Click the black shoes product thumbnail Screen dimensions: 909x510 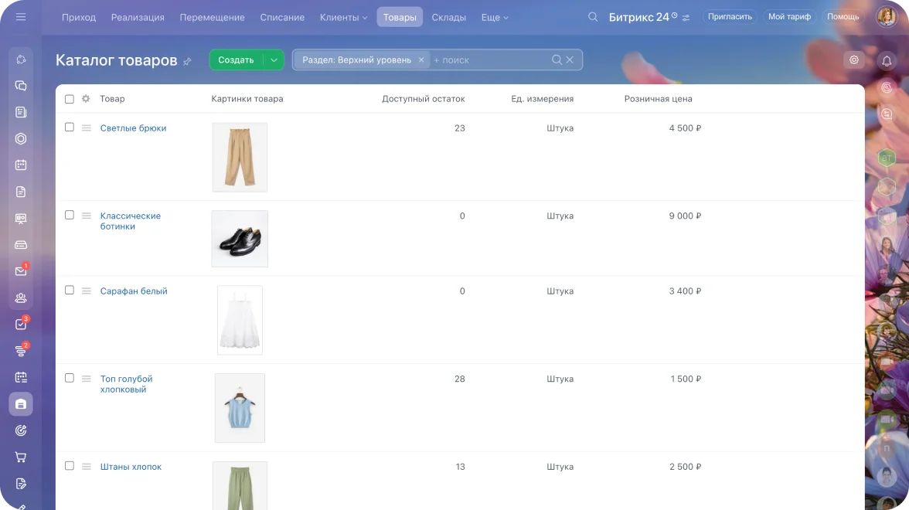[240, 239]
